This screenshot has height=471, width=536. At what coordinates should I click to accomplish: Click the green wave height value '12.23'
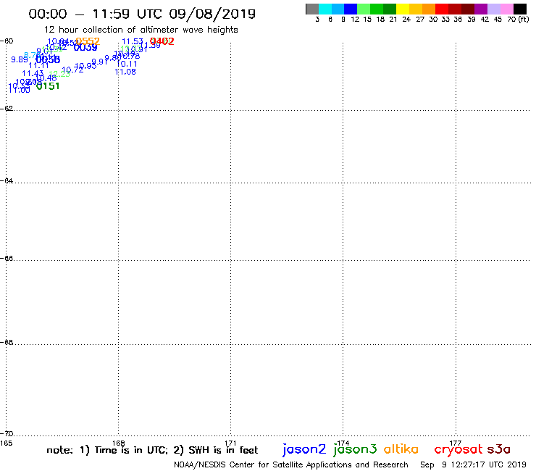coord(59,74)
